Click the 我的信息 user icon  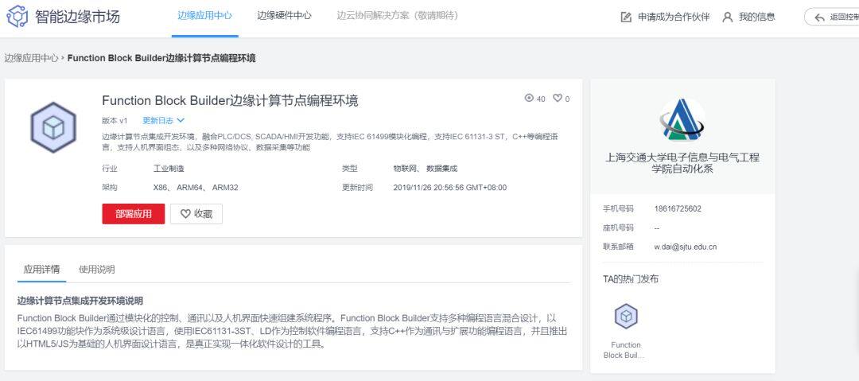pyautogui.click(x=728, y=17)
